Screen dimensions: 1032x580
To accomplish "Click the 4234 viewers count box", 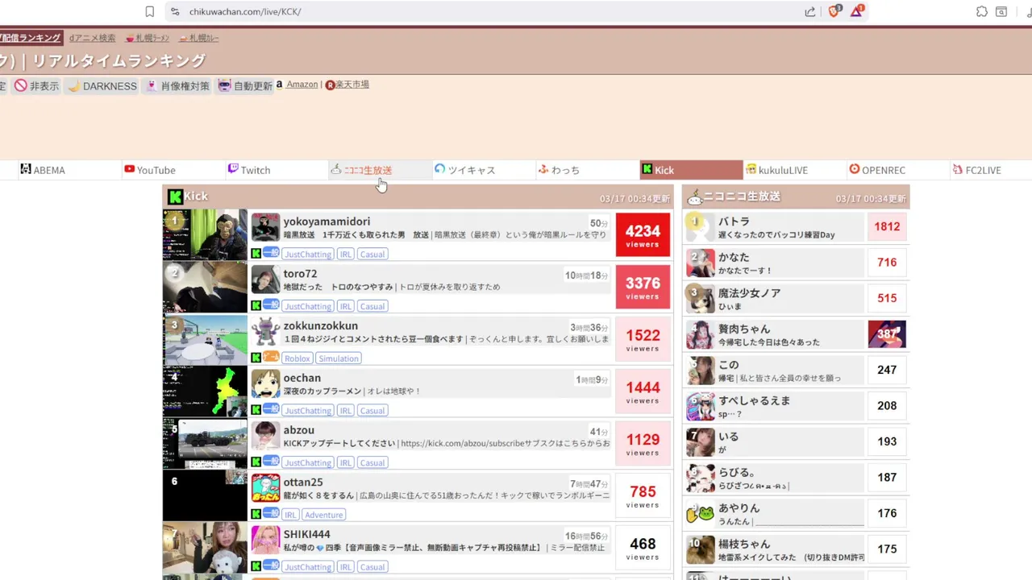I will pos(643,234).
